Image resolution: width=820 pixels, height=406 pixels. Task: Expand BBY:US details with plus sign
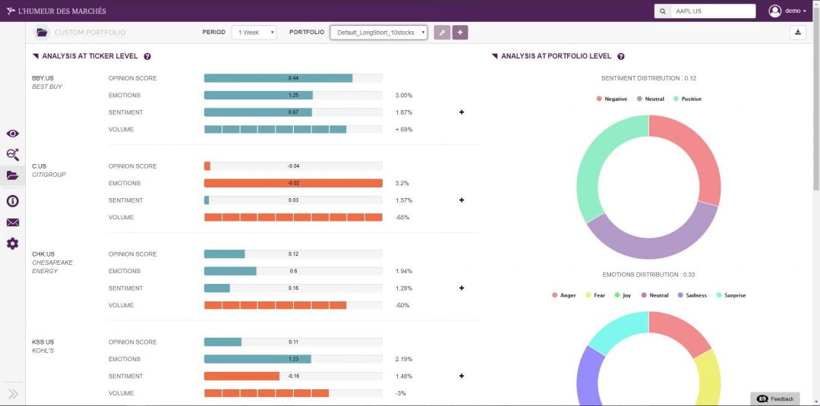(461, 112)
